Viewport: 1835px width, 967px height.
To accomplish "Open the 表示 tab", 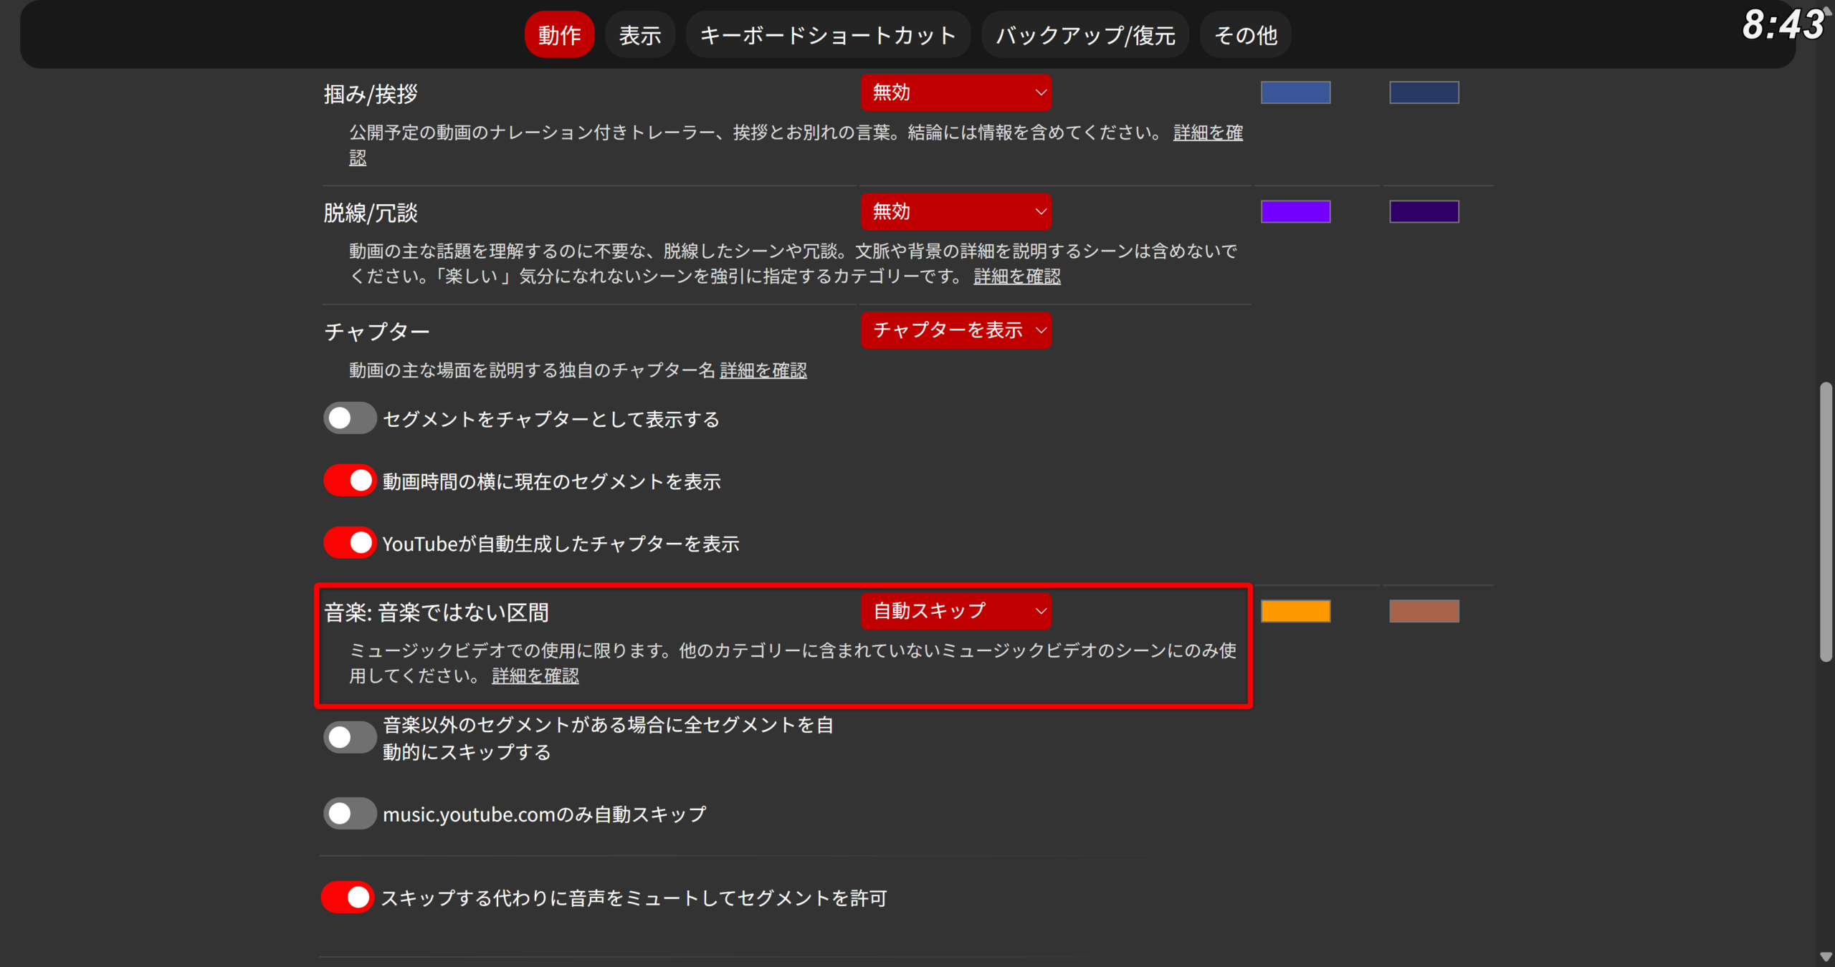I will coord(639,34).
